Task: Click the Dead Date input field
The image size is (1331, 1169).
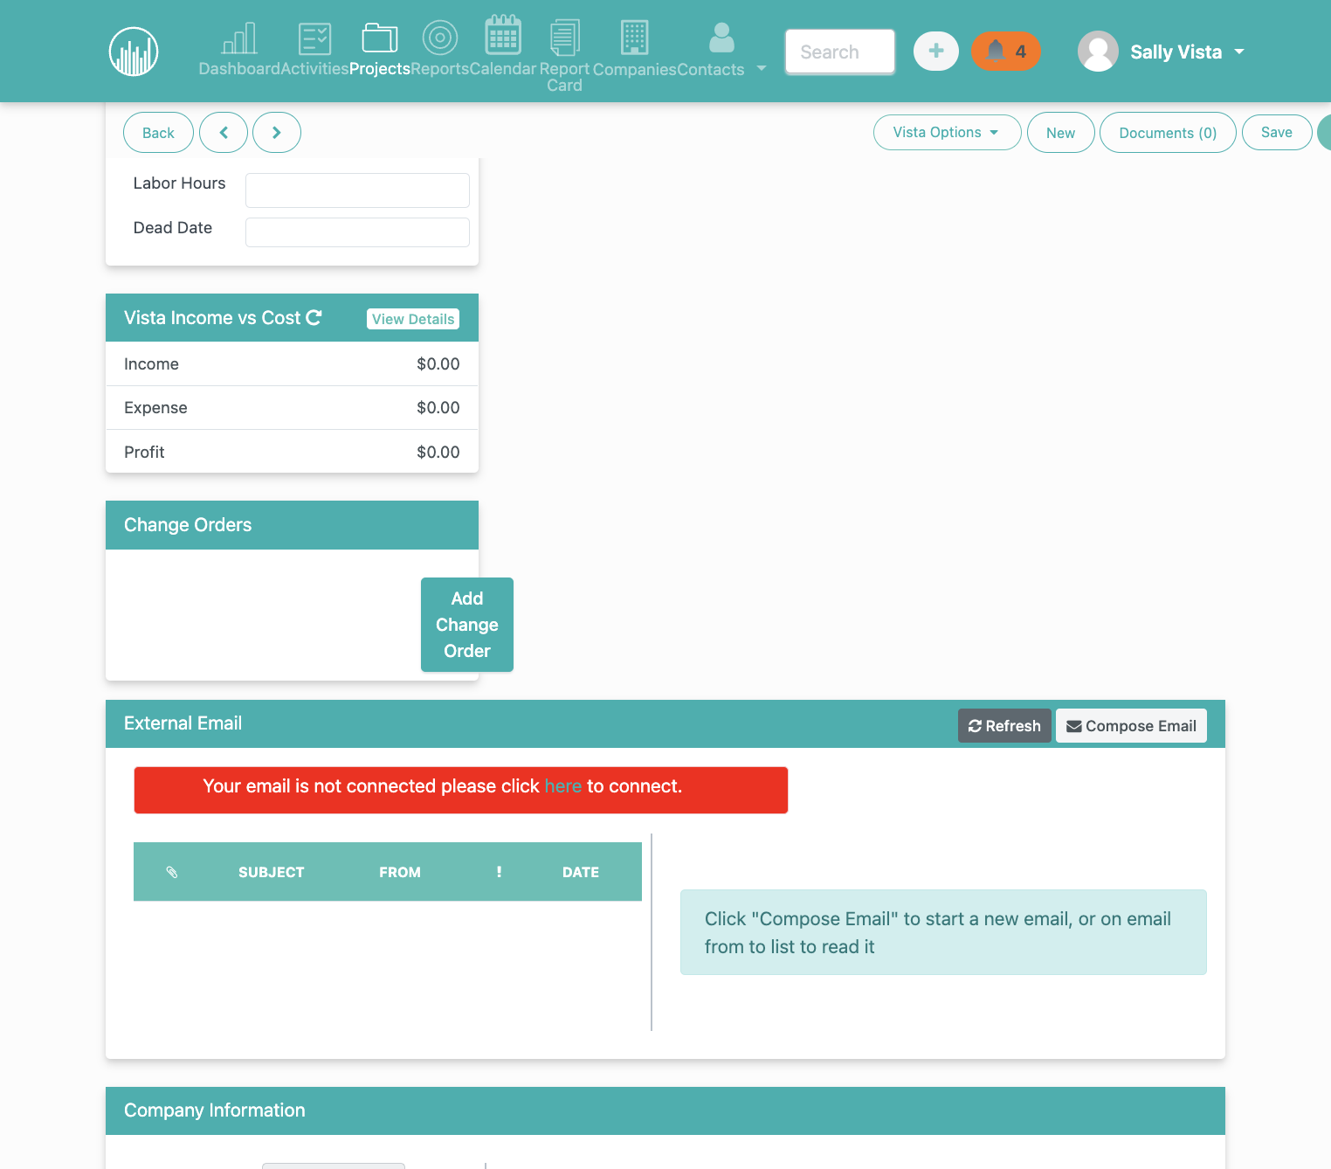Action: 357,232
